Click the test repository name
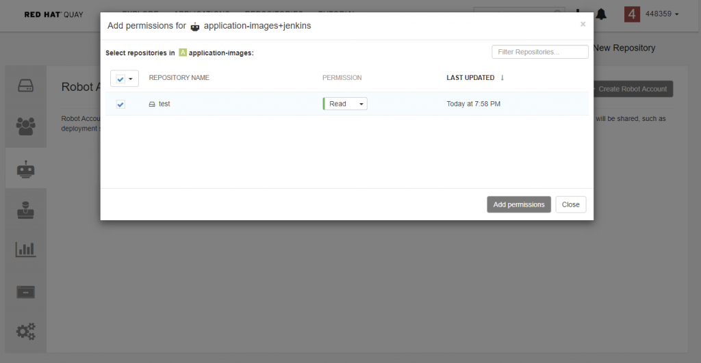The width and height of the screenshot is (701, 363). coord(164,104)
